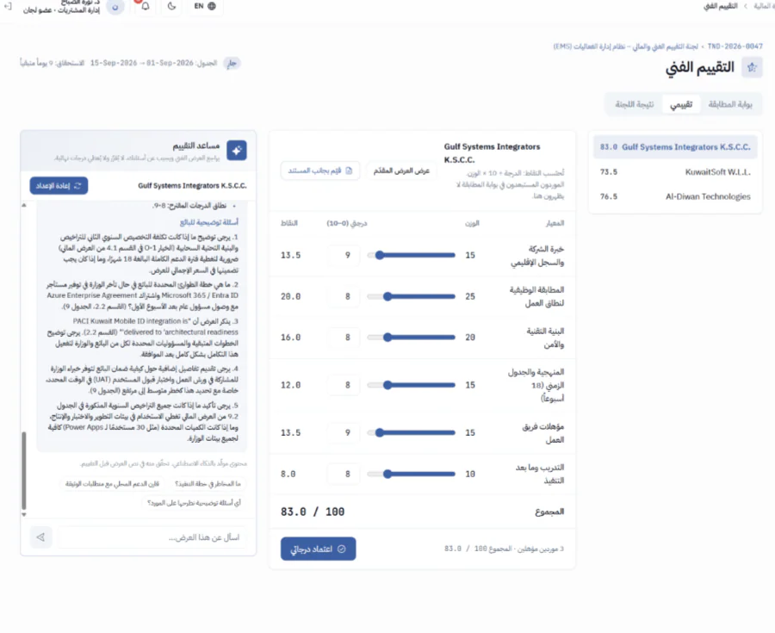Click the score field for التدريب وما بعد التنفيذ
Image resolution: width=775 pixels, height=633 pixels.
pos(344,474)
